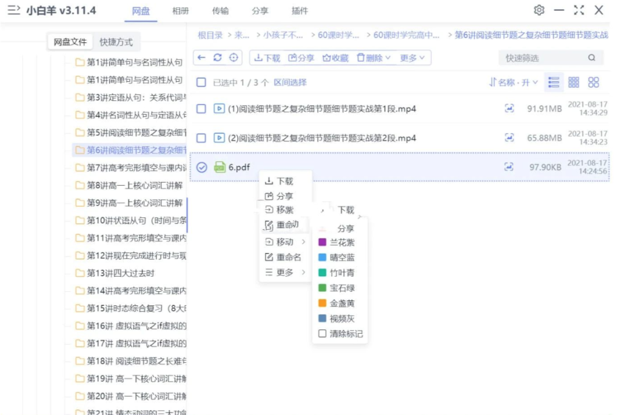Click the file name 6.pdf

pyautogui.click(x=239, y=167)
